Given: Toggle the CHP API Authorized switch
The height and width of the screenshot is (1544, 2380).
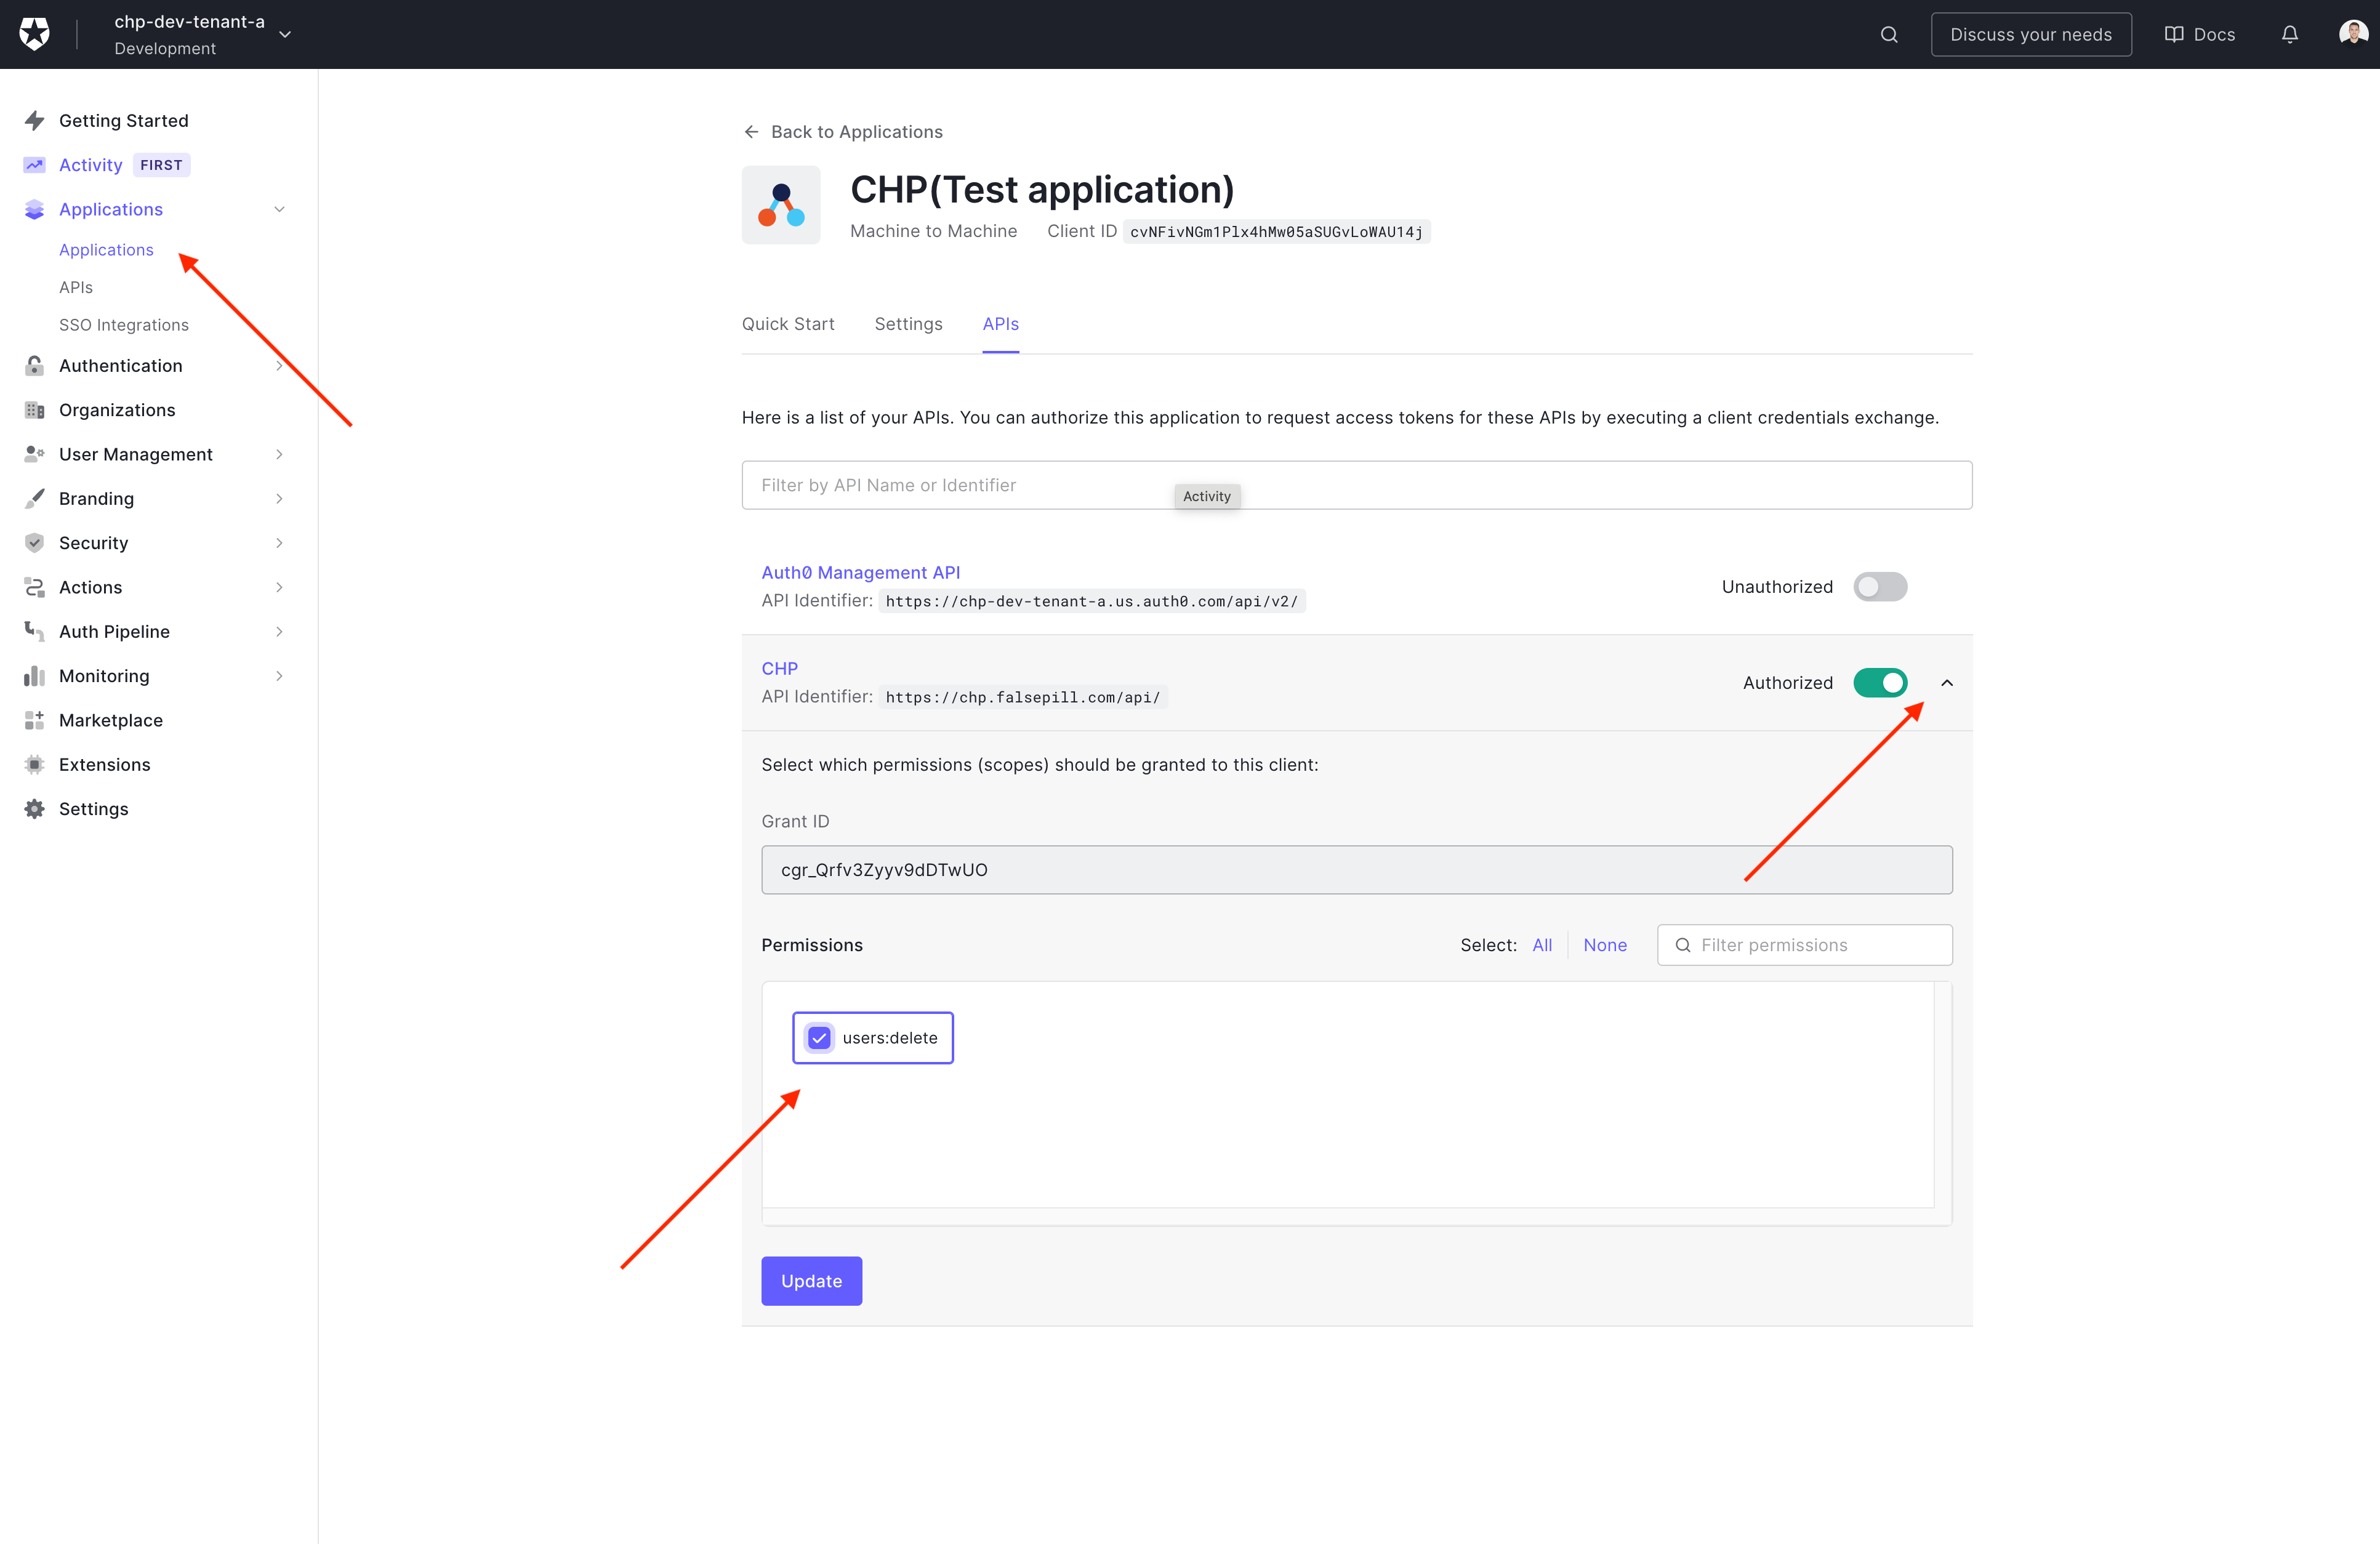Looking at the screenshot, I should [1880, 682].
